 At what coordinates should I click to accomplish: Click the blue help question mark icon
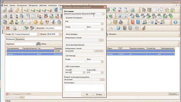(175, 22)
